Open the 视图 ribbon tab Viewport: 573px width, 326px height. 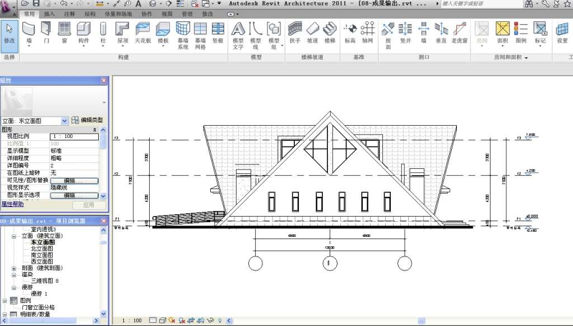coord(167,13)
